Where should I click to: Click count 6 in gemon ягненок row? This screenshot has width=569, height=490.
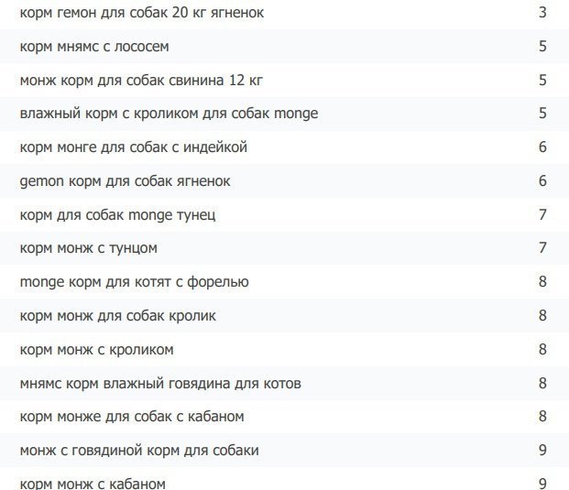[542, 181]
